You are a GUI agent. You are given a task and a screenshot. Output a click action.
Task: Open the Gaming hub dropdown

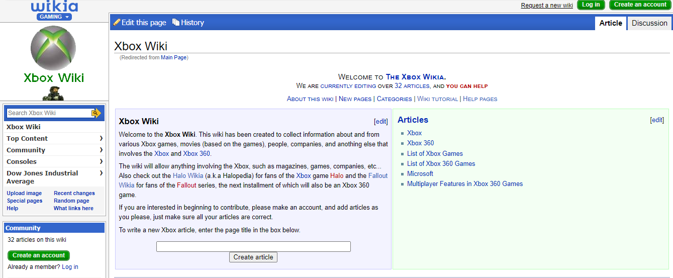point(54,17)
